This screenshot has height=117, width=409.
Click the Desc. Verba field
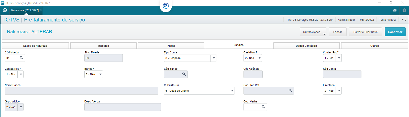tap(123, 107)
